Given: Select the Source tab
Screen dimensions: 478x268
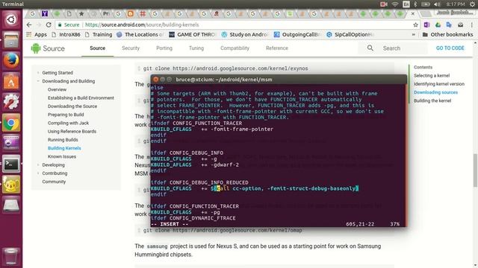Looking at the screenshot, I should 98,48.
